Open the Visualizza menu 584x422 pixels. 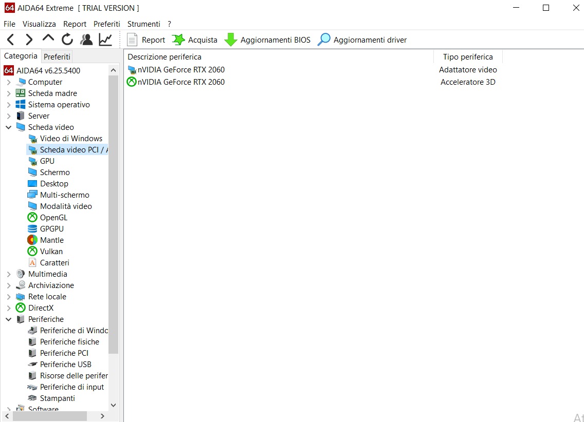tap(39, 24)
